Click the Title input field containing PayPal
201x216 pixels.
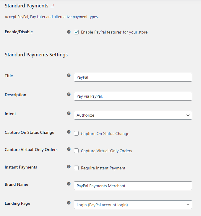point(133,77)
